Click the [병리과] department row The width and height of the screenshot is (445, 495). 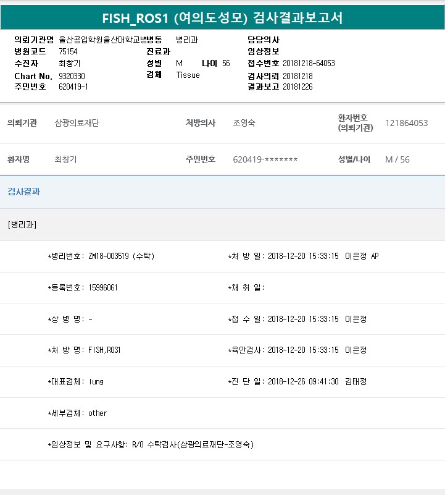[x=22, y=225]
